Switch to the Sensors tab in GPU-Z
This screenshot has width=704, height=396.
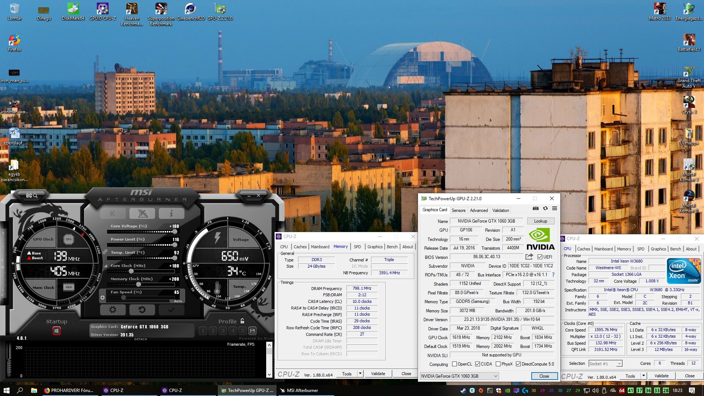(x=458, y=210)
